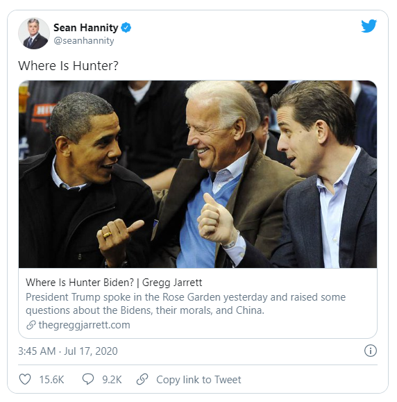
Task: Open the 3:45 AM Jul 17, 2020 timestamp
Action: pos(68,351)
